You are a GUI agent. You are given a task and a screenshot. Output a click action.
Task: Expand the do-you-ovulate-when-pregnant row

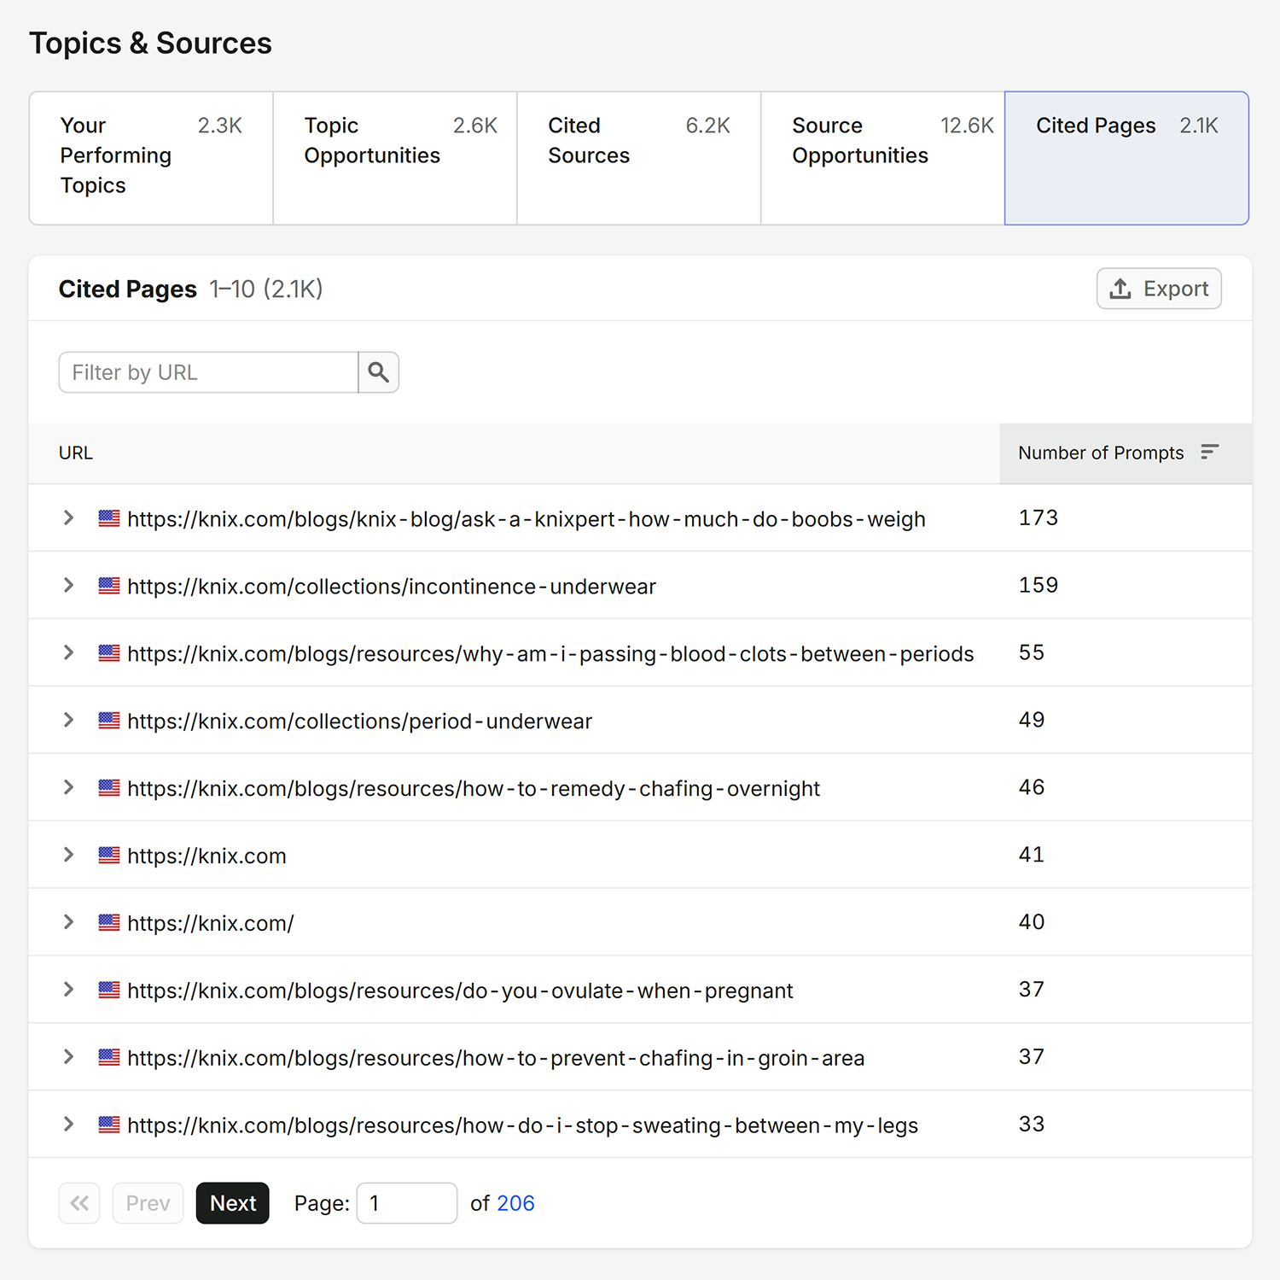tap(68, 990)
